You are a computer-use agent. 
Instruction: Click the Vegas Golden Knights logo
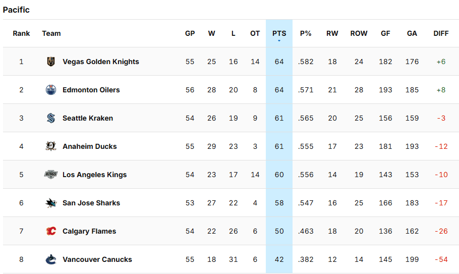click(x=50, y=62)
